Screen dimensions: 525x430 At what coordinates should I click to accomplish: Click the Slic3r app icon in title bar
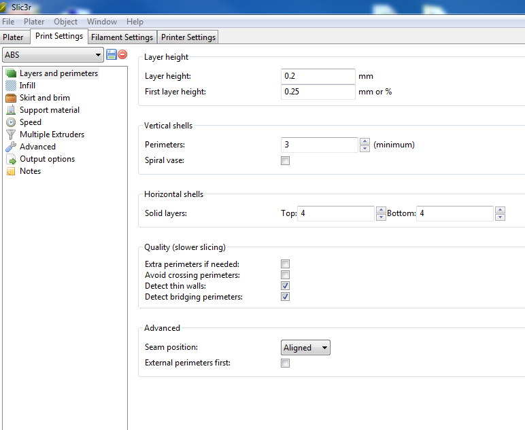coord(3,7)
